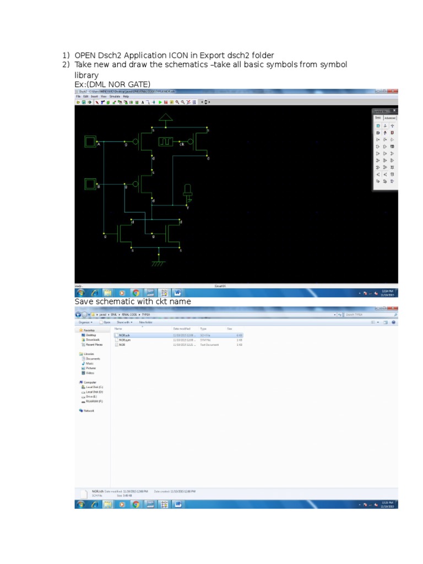This screenshot has width=423, height=564.
Task: Choose the cyan Button symbol in palette
Action: coord(378,126)
